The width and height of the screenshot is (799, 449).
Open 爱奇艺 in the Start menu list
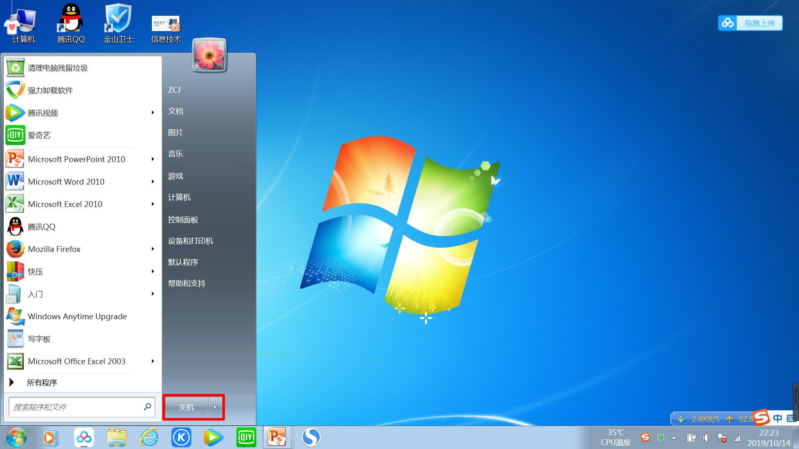point(82,136)
